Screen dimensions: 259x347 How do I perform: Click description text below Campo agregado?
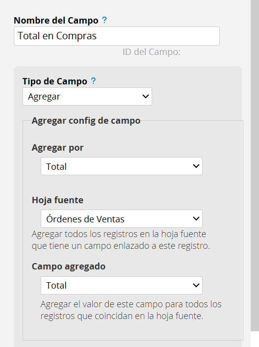point(131,310)
